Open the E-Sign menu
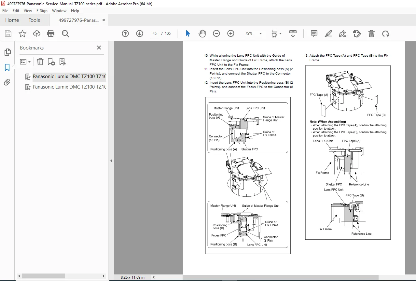Viewport: 416px width, 281px height. click(42, 11)
